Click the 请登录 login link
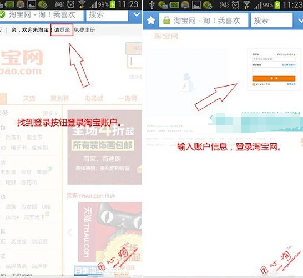Viewport: 303px width, 278px height. pos(62,30)
